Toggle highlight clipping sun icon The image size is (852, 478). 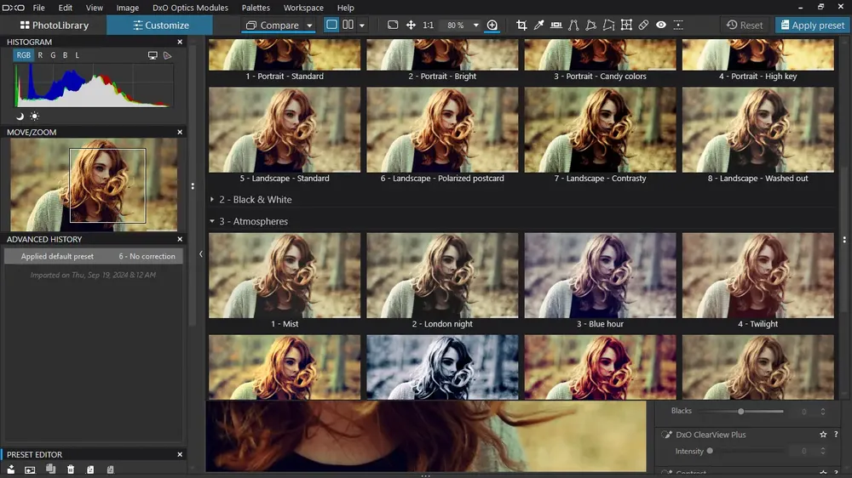pyautogui.click(x=34, y=117)
